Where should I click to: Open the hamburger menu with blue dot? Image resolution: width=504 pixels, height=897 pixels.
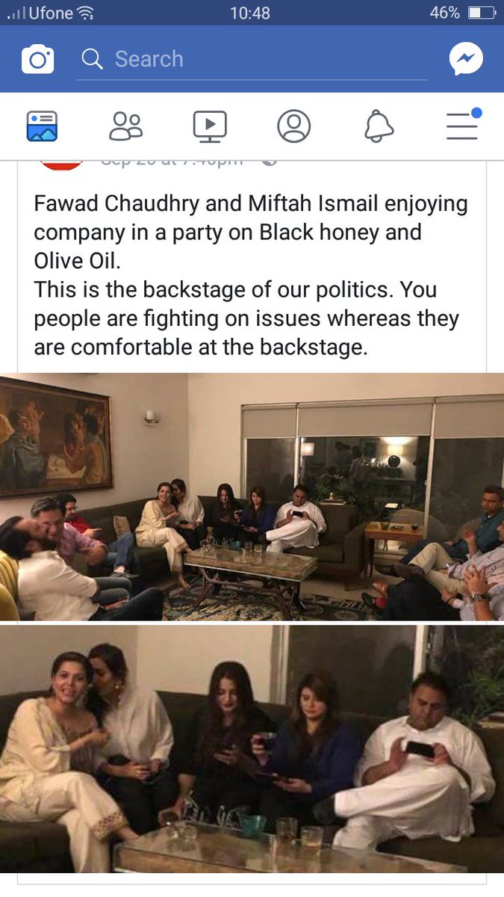click(x=464, y=124)
